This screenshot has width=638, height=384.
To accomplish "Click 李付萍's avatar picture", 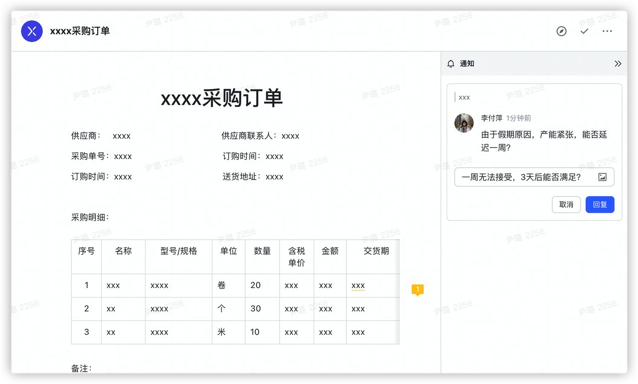I will pyautogui.click(x=464, y=123).
